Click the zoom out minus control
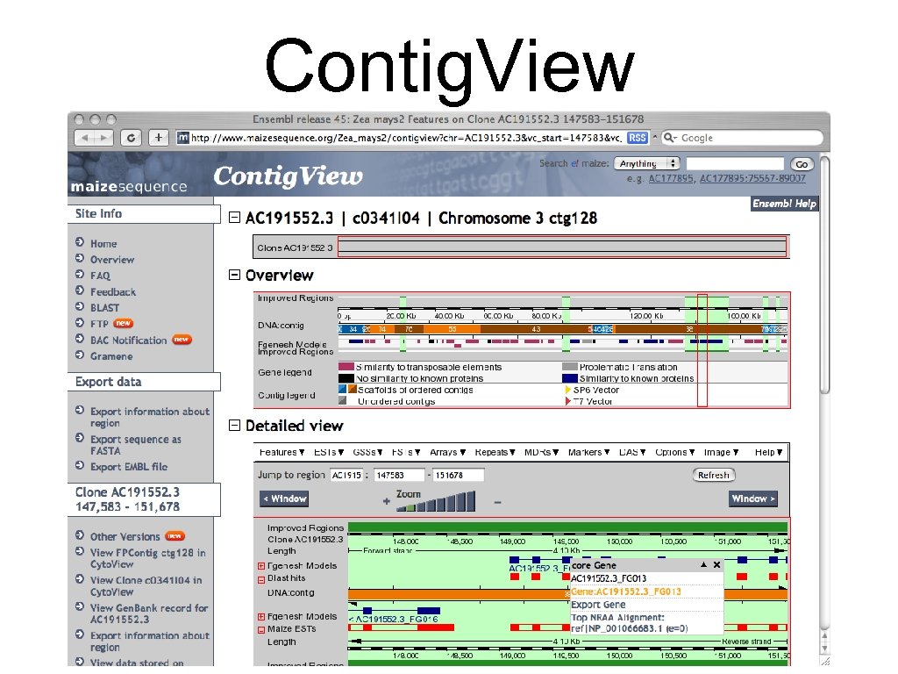 tap(496, 501)
